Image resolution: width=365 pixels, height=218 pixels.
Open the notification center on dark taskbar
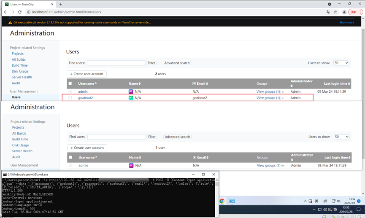coord(359,210)
